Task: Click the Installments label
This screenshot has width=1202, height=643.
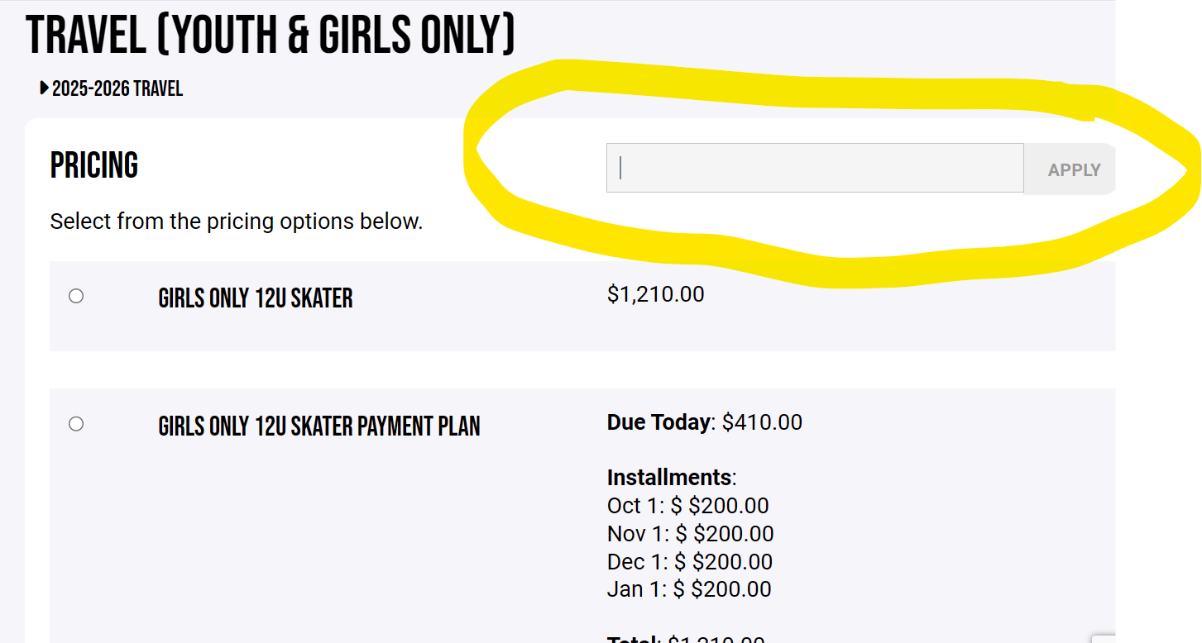Action: click(671, 478)
